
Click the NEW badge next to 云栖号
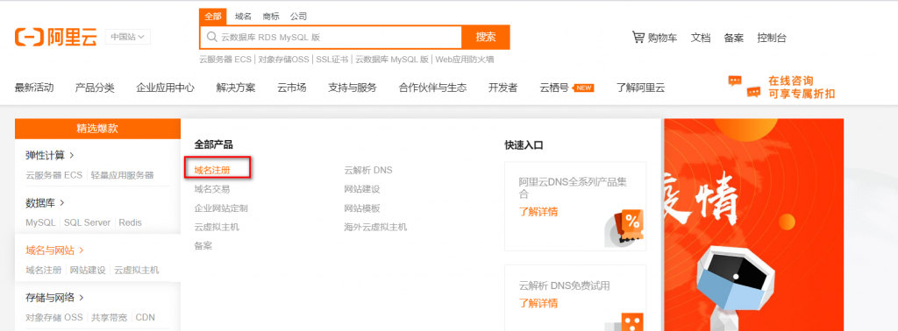pos(583,88)
